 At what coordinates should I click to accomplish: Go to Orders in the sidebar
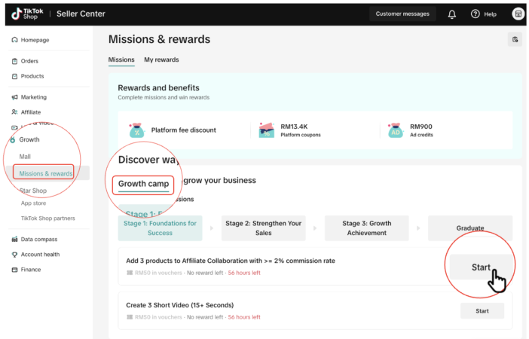(29, 61)
